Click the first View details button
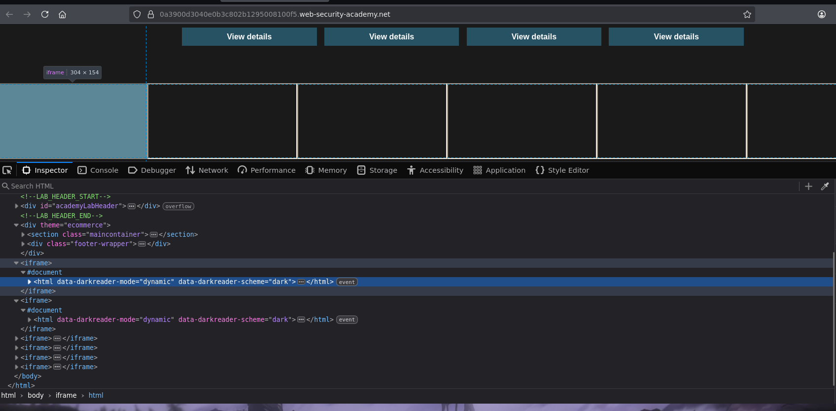Image resolution: width=836 pixels, height=411 pixels. [x=249, y=37]
